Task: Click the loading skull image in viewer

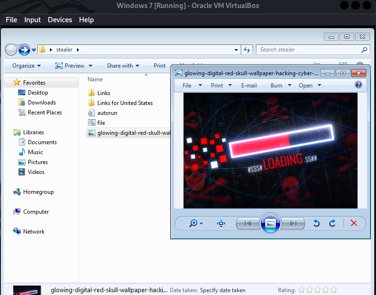Action: click(270, 150)
